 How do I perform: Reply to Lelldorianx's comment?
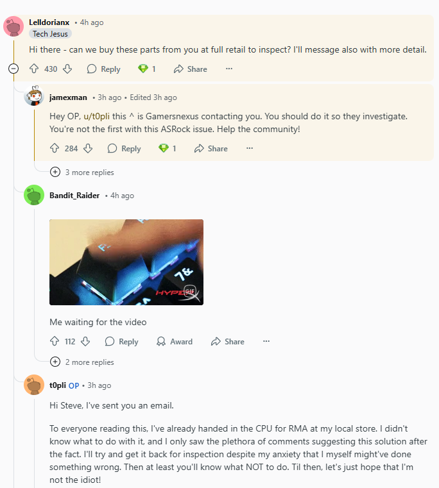[x=104, y=69]
